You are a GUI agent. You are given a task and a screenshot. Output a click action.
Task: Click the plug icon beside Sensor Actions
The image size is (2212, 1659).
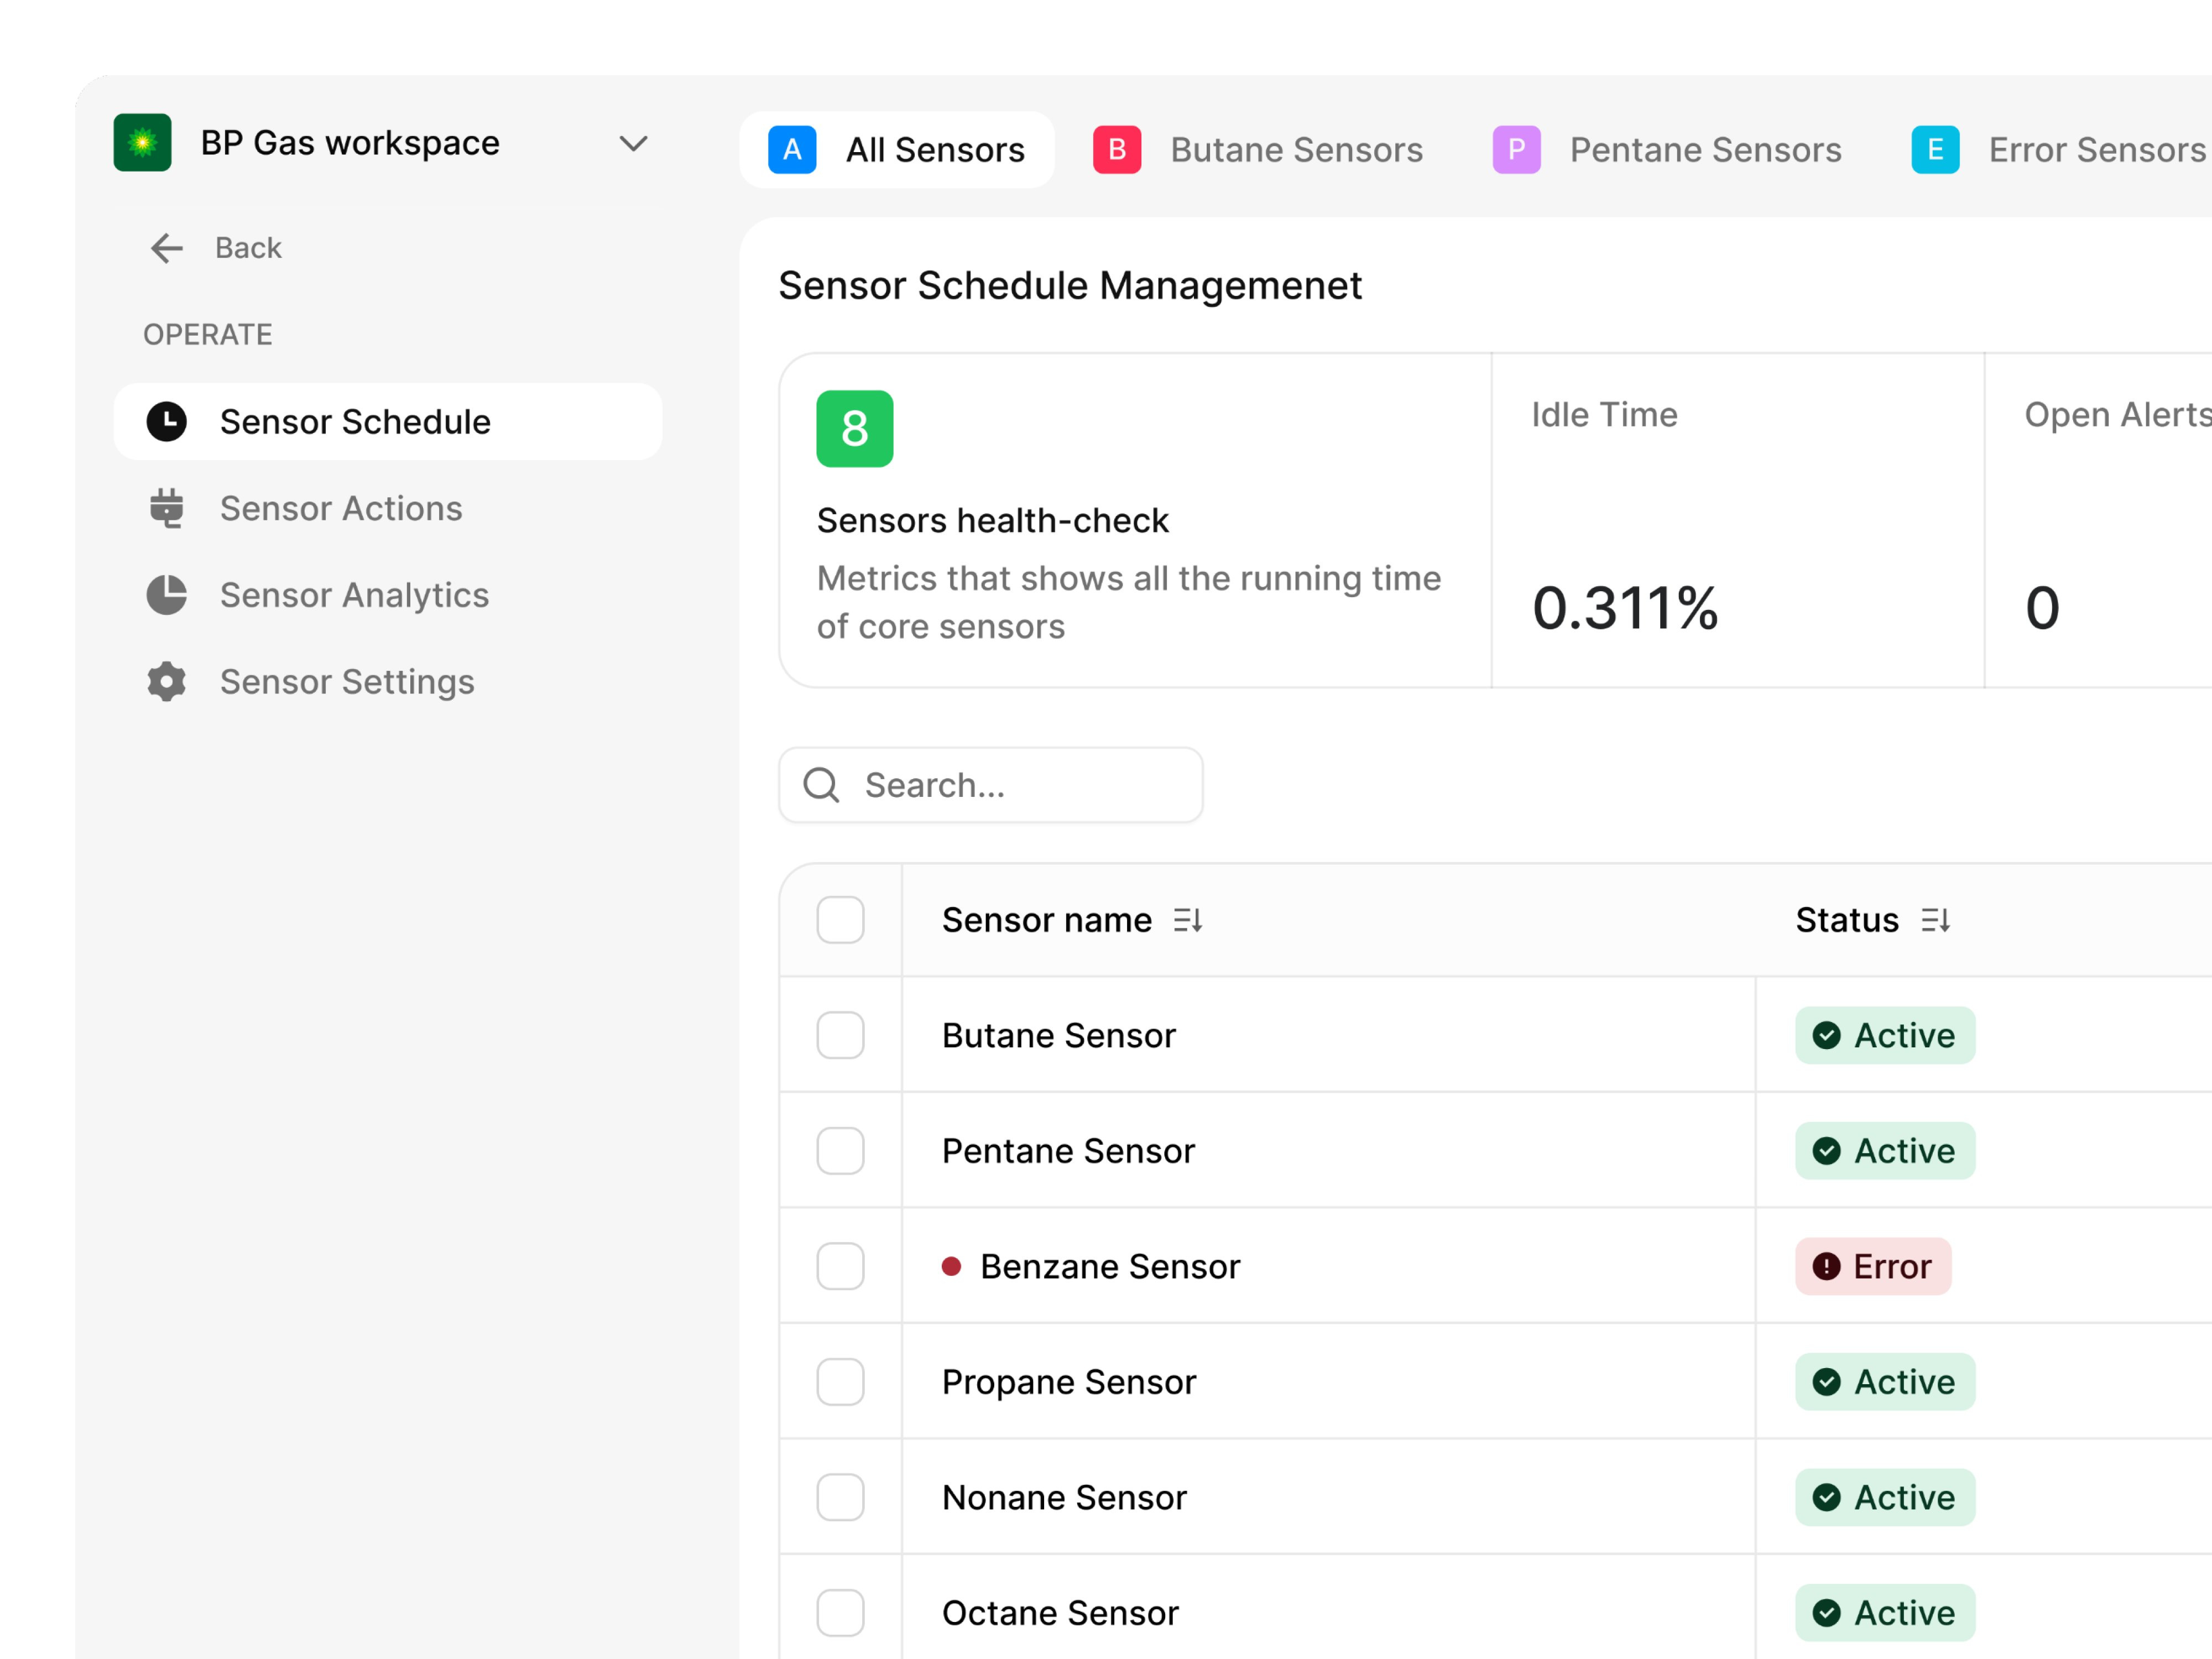click(167, 508)
